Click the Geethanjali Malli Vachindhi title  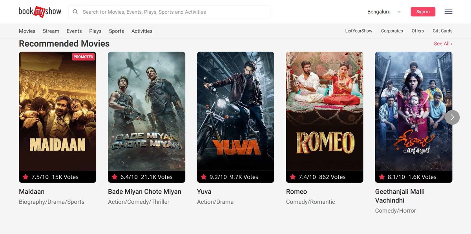coord(400,196)
